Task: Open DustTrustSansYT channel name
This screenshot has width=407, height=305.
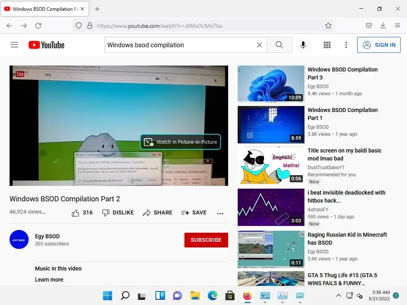Action: coord(326,168)
